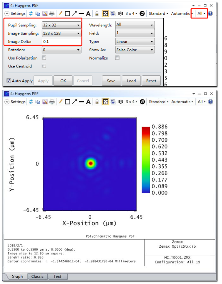Click lock window icon in lower toolbar
This screenshot has width=222, height=284.
point(97,102)
